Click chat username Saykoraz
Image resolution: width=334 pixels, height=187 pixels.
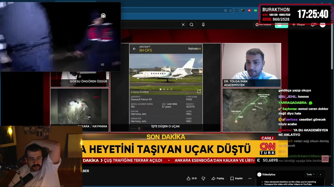click(x=289, y=109)
